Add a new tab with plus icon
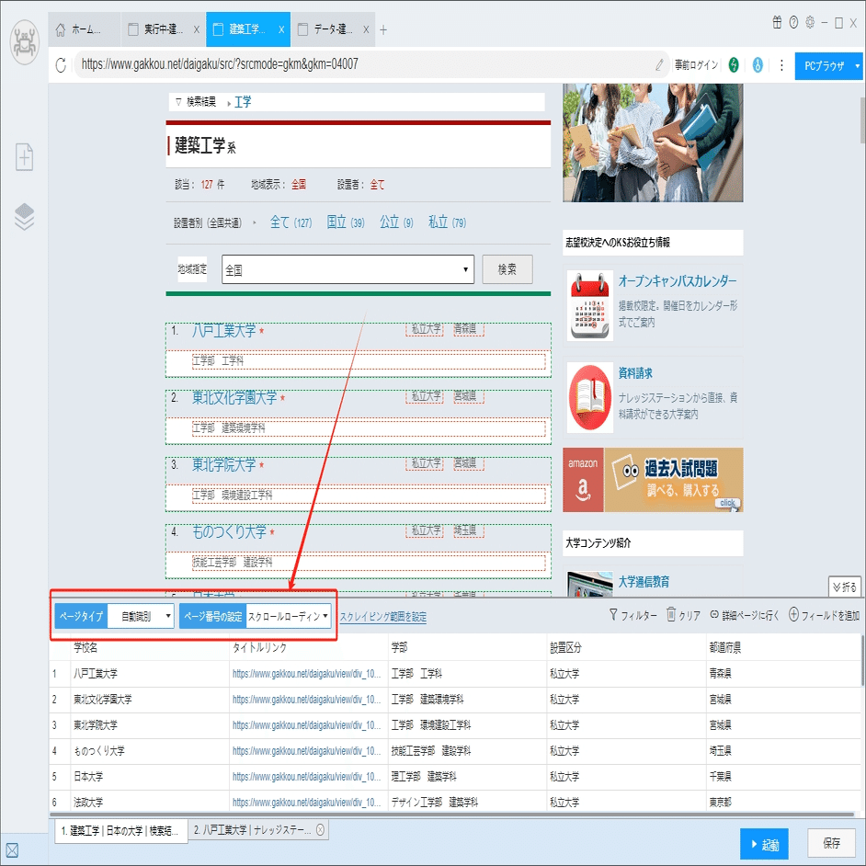This screenshot has height=866, width=866. pyautogui.click(x=383, y=29)
